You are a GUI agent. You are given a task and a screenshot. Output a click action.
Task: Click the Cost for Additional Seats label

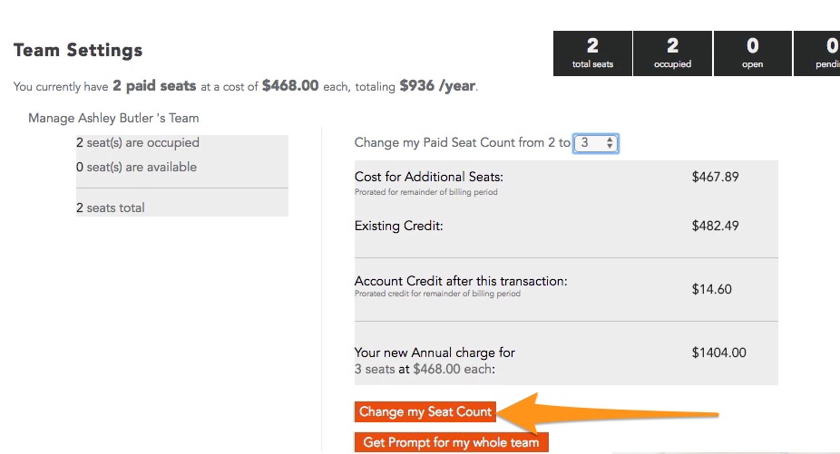(428, 178)
